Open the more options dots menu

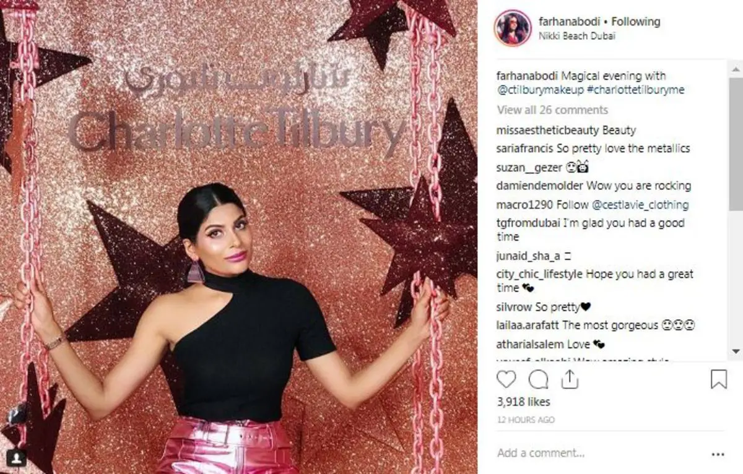coord(718,453)
